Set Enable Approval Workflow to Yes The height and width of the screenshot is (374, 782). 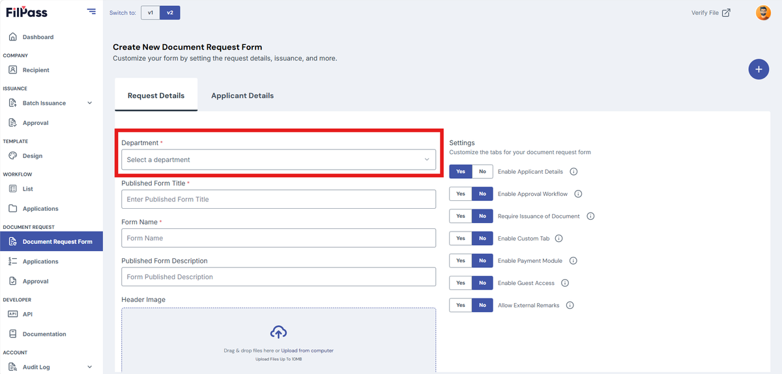click(461, 194)
